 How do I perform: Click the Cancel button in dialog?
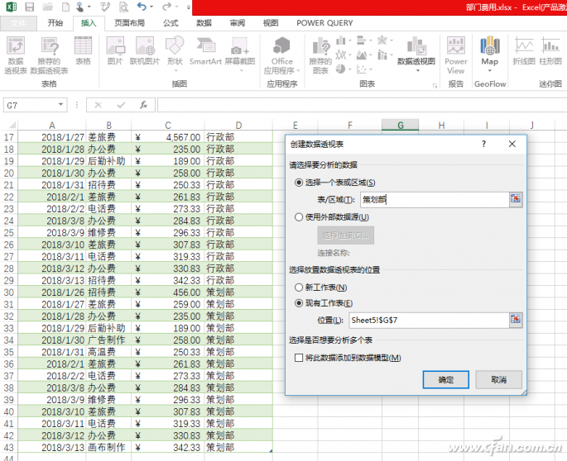[x=498, y=379]
